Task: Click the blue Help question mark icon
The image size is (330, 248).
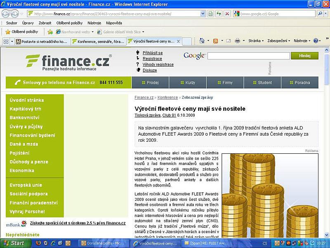Action: pos(316,41)
